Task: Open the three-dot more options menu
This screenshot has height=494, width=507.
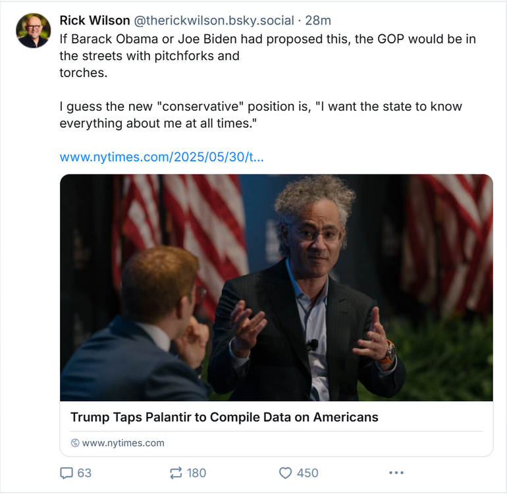Action: coord(396,473)
